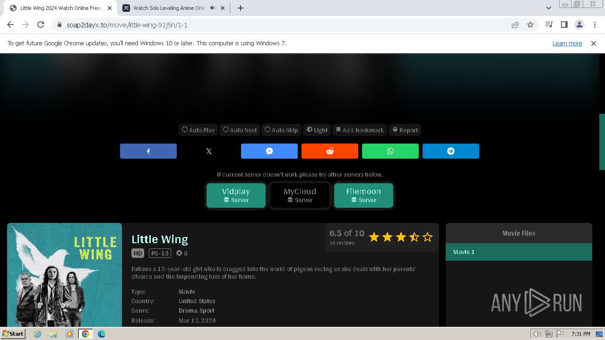Share on Reddit button
605x340 pixels.
330,151
